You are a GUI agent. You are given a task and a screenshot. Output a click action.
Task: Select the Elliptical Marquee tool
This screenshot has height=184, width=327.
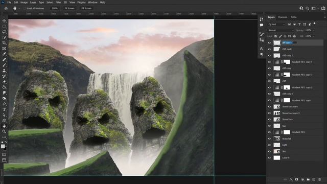[x=4, y=27]
